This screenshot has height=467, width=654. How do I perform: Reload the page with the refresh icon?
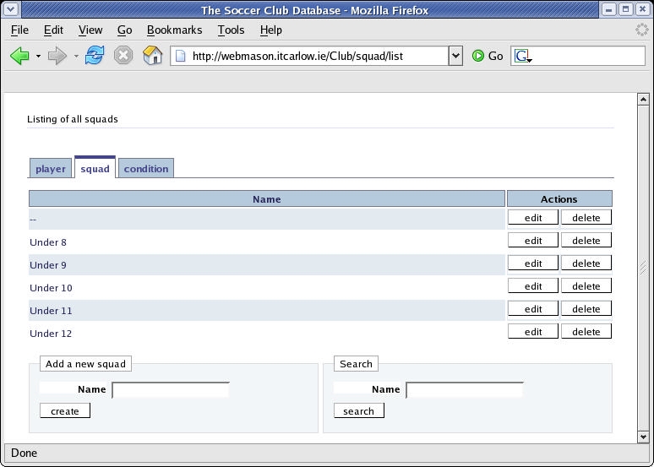(95, 57)
